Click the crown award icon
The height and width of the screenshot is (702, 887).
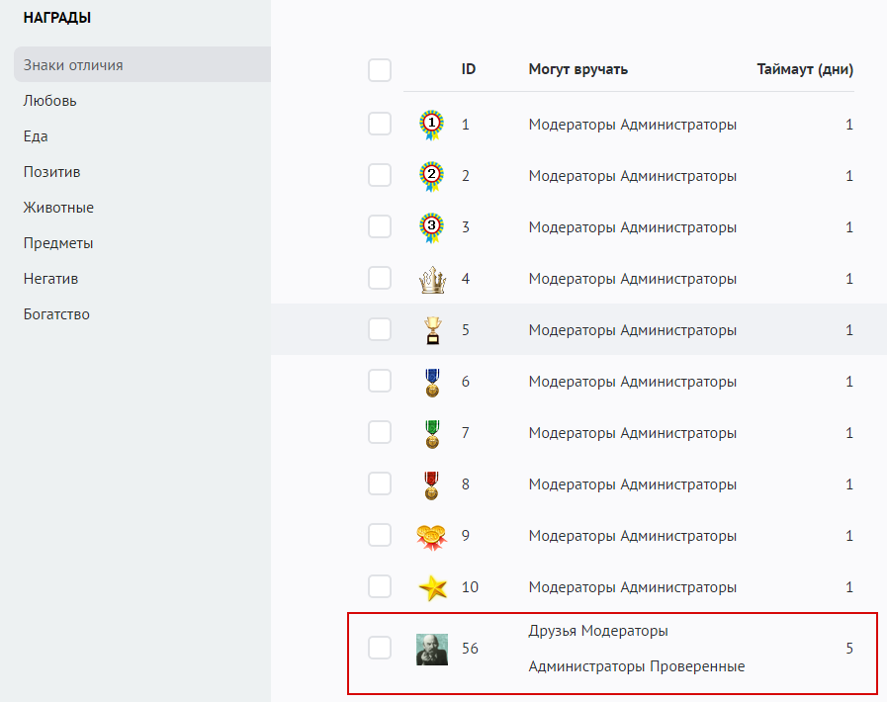pyautogui.click(x=432, y=280)
